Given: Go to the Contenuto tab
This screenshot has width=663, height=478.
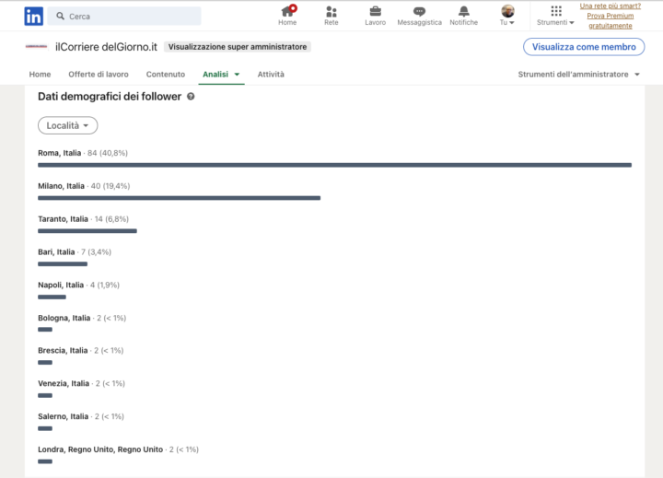Looking at the screenshot, I should pos(166,75).
